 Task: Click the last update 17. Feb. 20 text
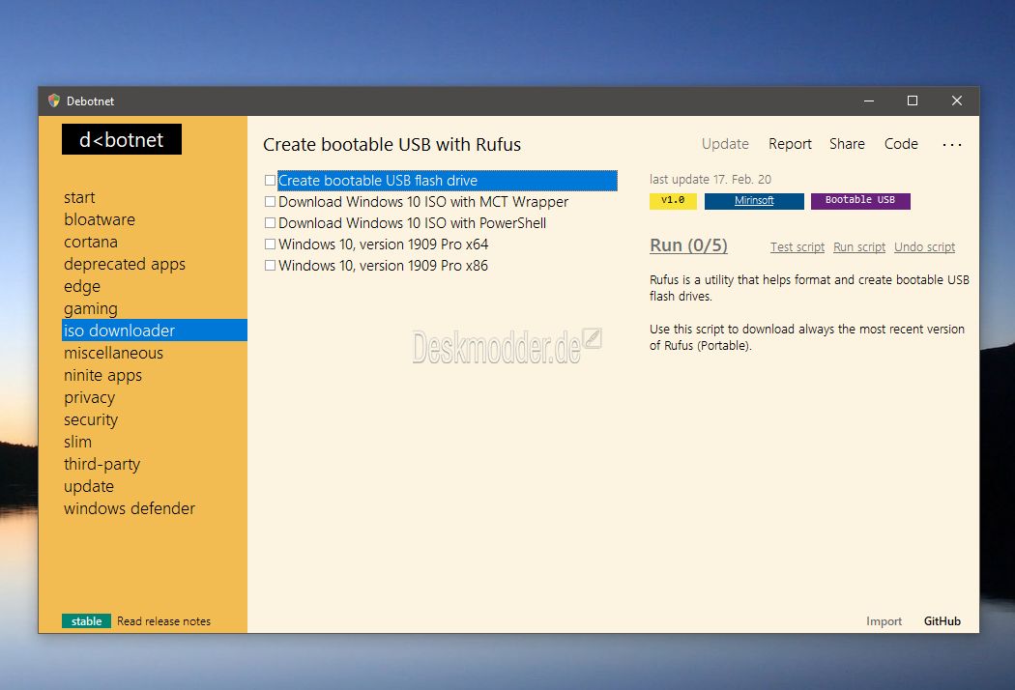[710, 180]
